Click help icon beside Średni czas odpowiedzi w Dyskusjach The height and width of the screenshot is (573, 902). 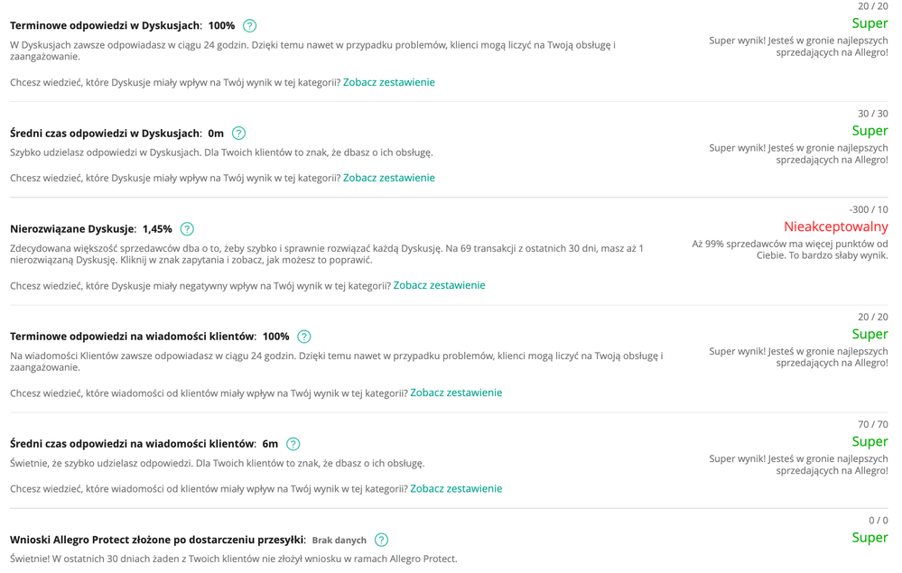click(238, 134)
